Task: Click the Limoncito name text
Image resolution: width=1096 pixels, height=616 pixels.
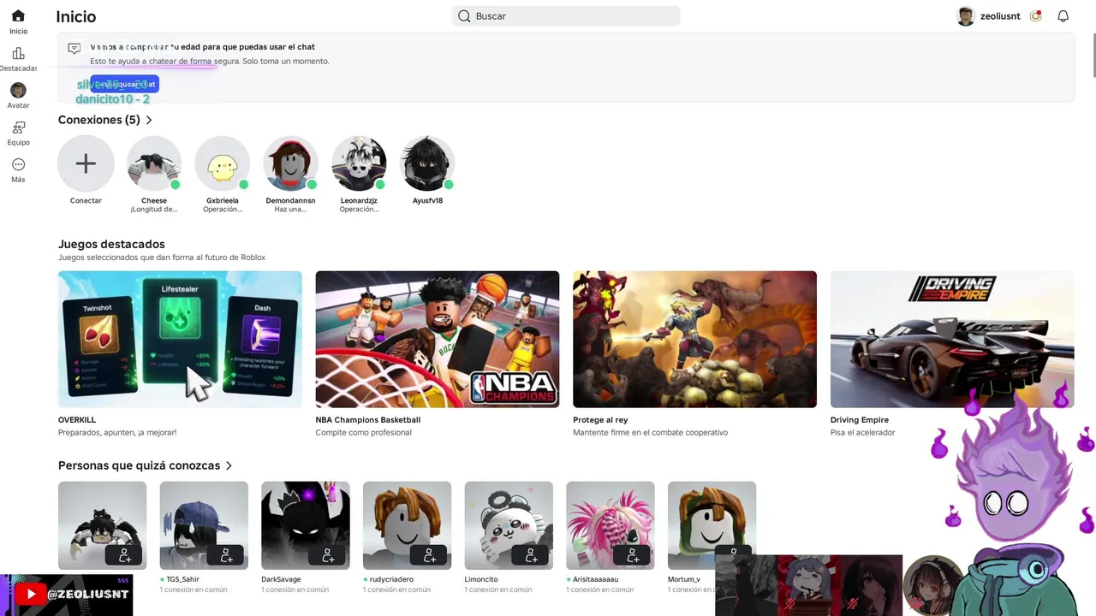Action: [481, 579]
